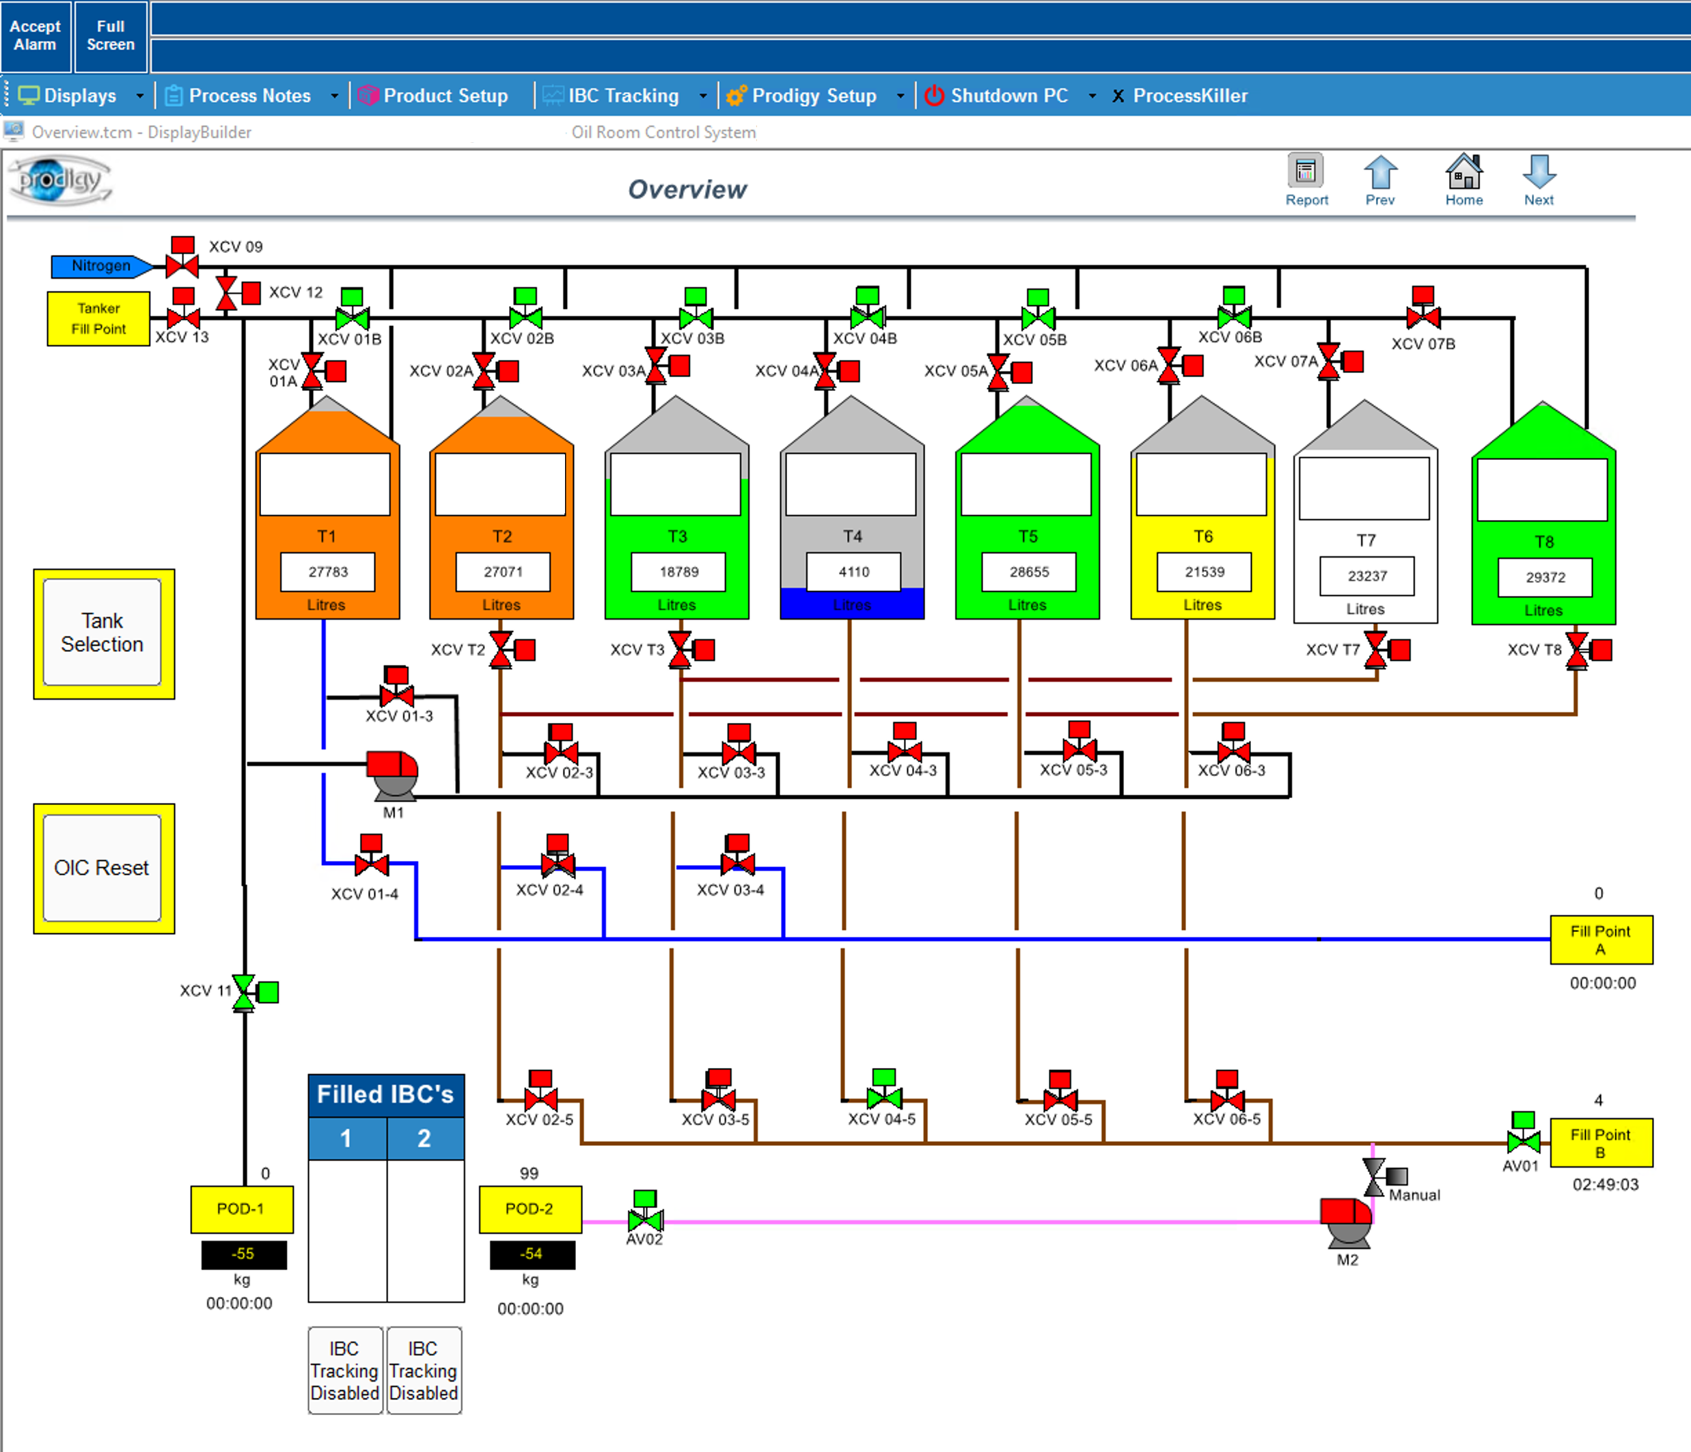Click valve XCV 01-4 icon
Screen dimensions: 1691x1452
[371, 855]
